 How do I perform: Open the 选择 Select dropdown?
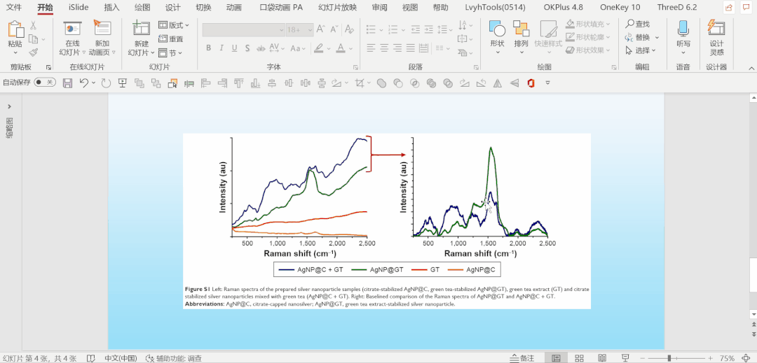tap(641, 50)
